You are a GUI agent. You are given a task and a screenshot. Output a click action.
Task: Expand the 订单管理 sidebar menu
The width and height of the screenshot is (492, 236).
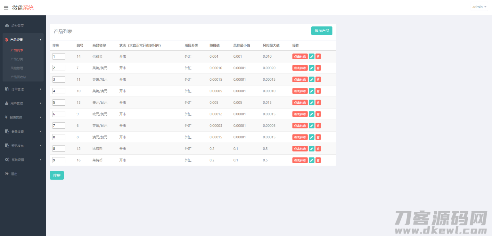point(23,89)
